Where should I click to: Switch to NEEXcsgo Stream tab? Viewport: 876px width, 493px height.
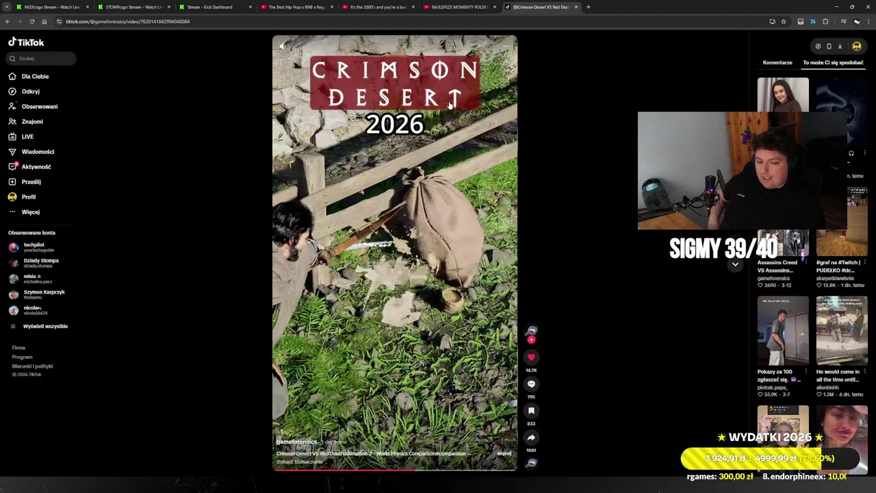pos(52,7)
